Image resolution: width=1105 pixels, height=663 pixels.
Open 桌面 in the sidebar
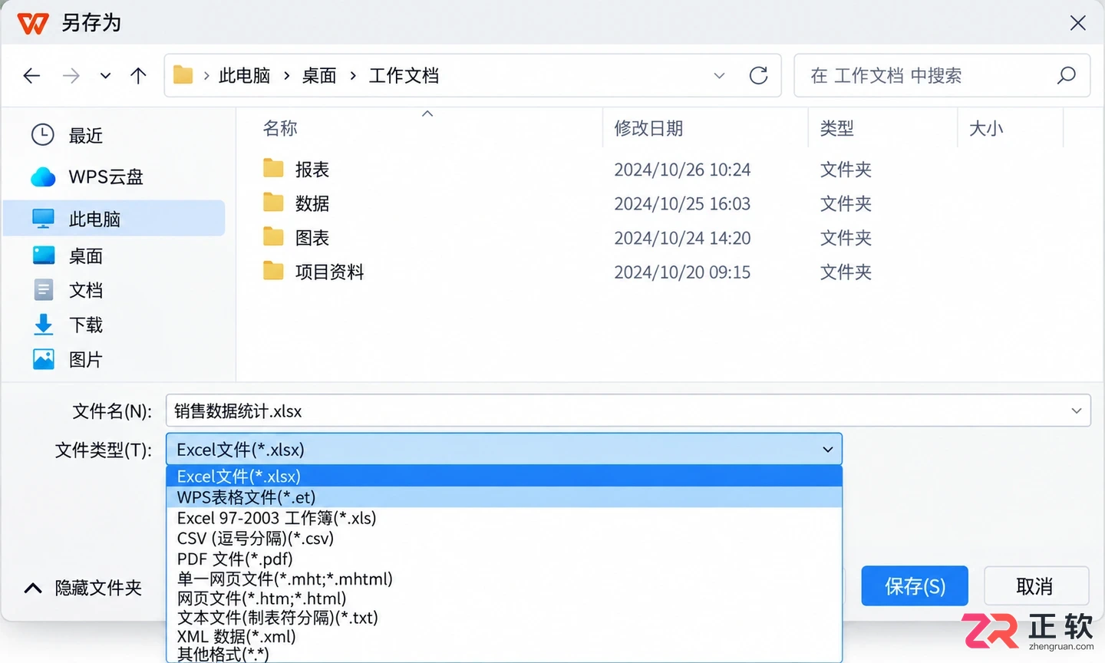coord(114,256)
